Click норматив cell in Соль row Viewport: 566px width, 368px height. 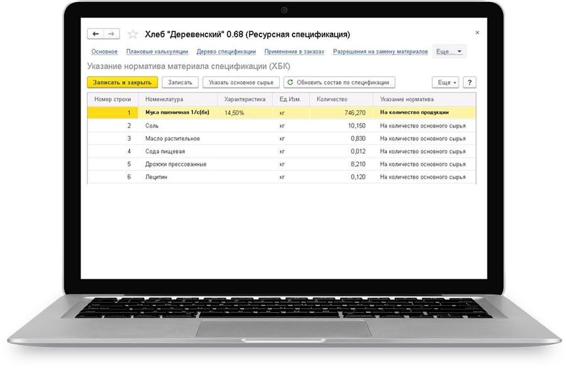424,126
